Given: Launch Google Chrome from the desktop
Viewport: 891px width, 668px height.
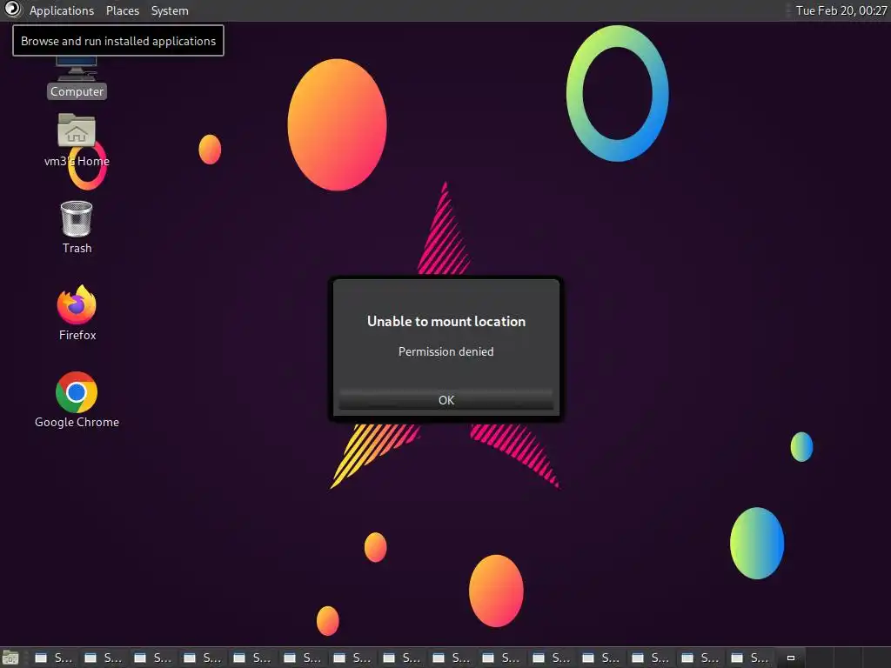Looking at the screenshot, I should (77, 400).
